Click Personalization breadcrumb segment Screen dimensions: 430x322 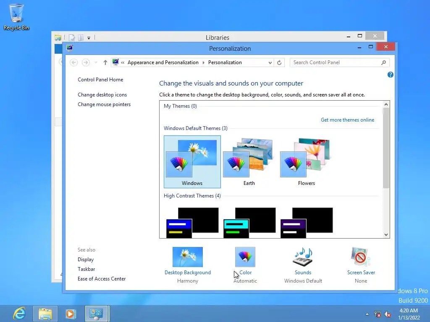[225, 62]
